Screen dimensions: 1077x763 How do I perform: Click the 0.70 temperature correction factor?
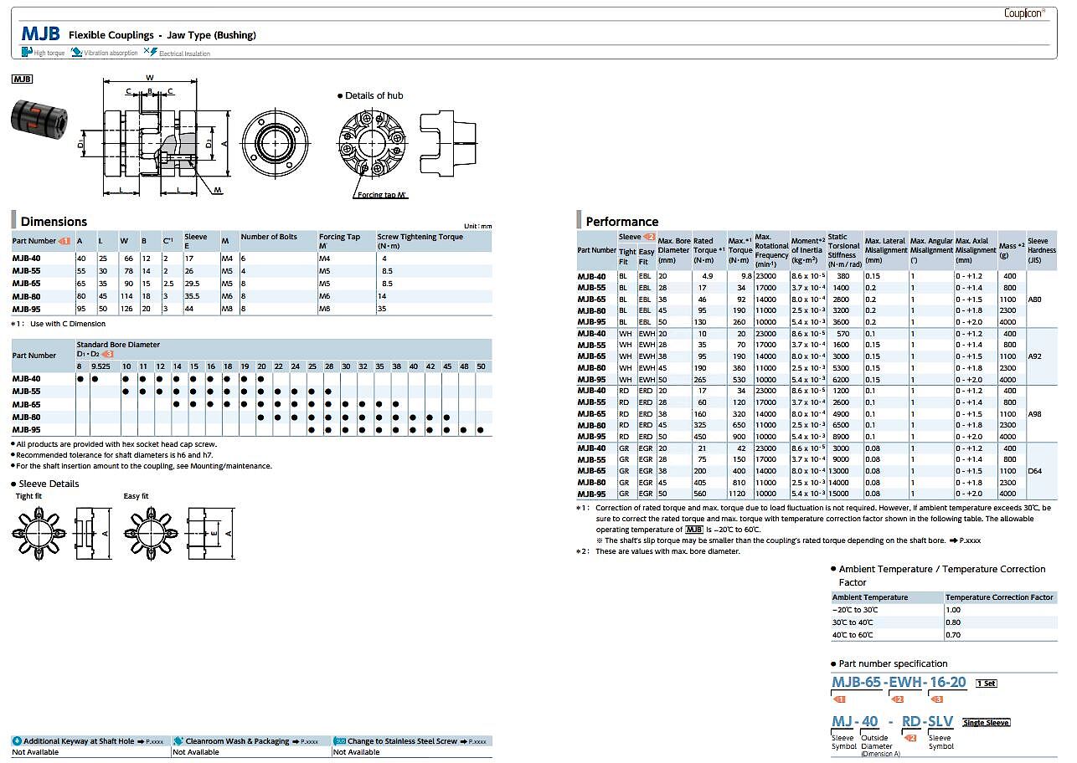[953, 635]
